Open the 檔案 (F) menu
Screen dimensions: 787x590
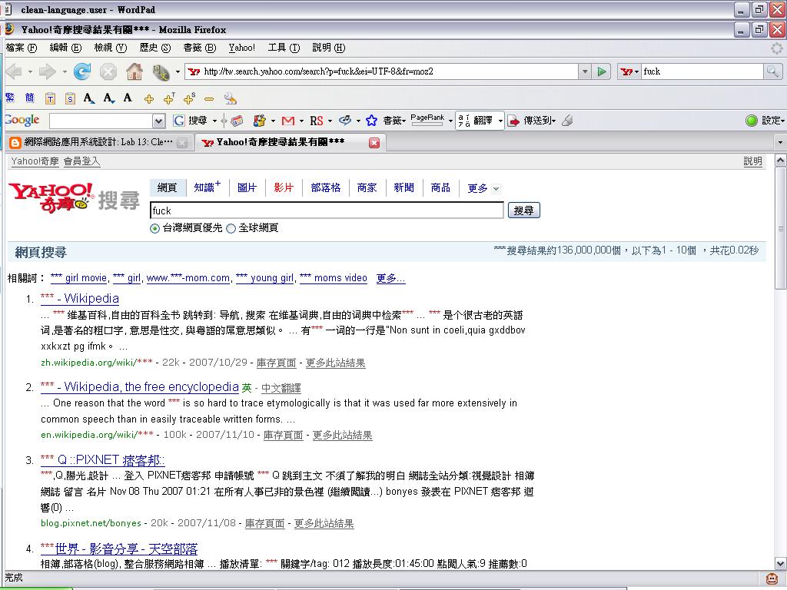(21, 48)
